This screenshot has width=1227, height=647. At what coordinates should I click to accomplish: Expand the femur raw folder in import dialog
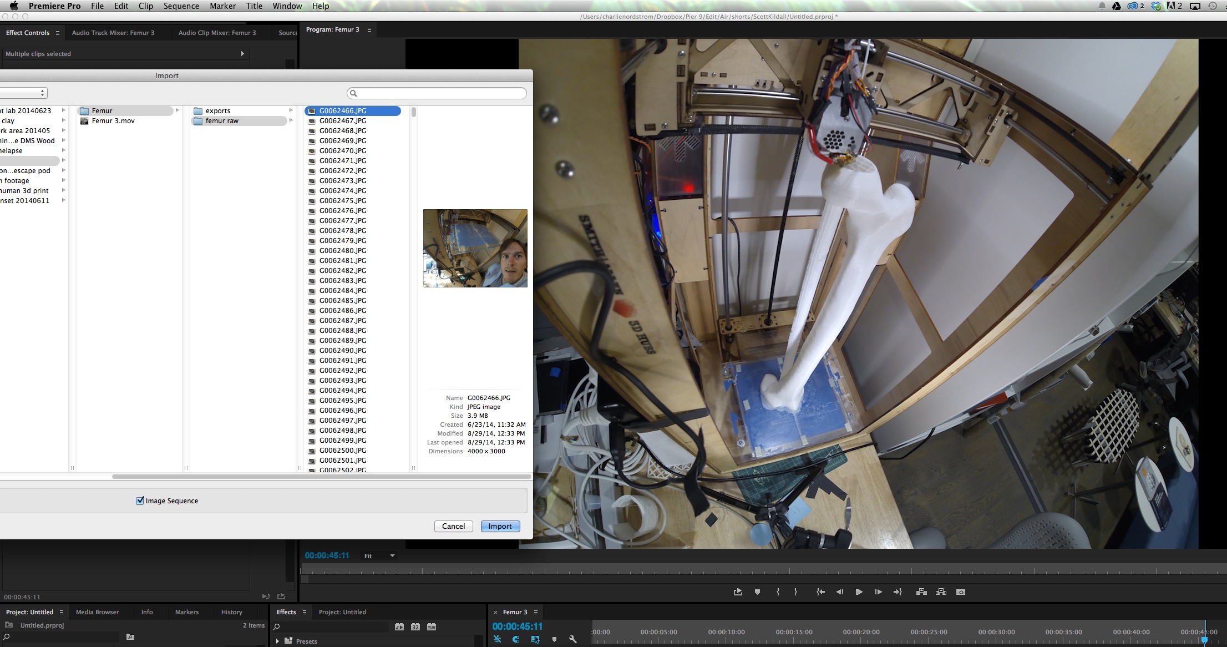pos(291,121)
